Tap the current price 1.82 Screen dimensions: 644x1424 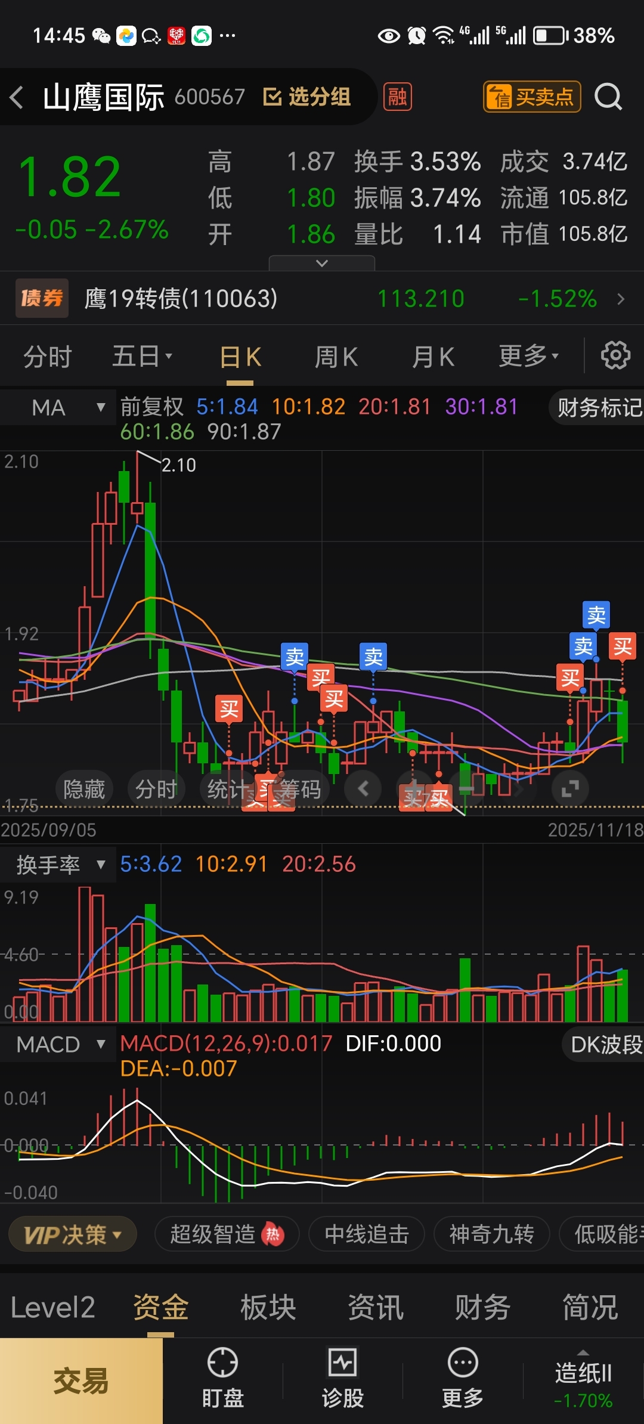coord(70,177)
